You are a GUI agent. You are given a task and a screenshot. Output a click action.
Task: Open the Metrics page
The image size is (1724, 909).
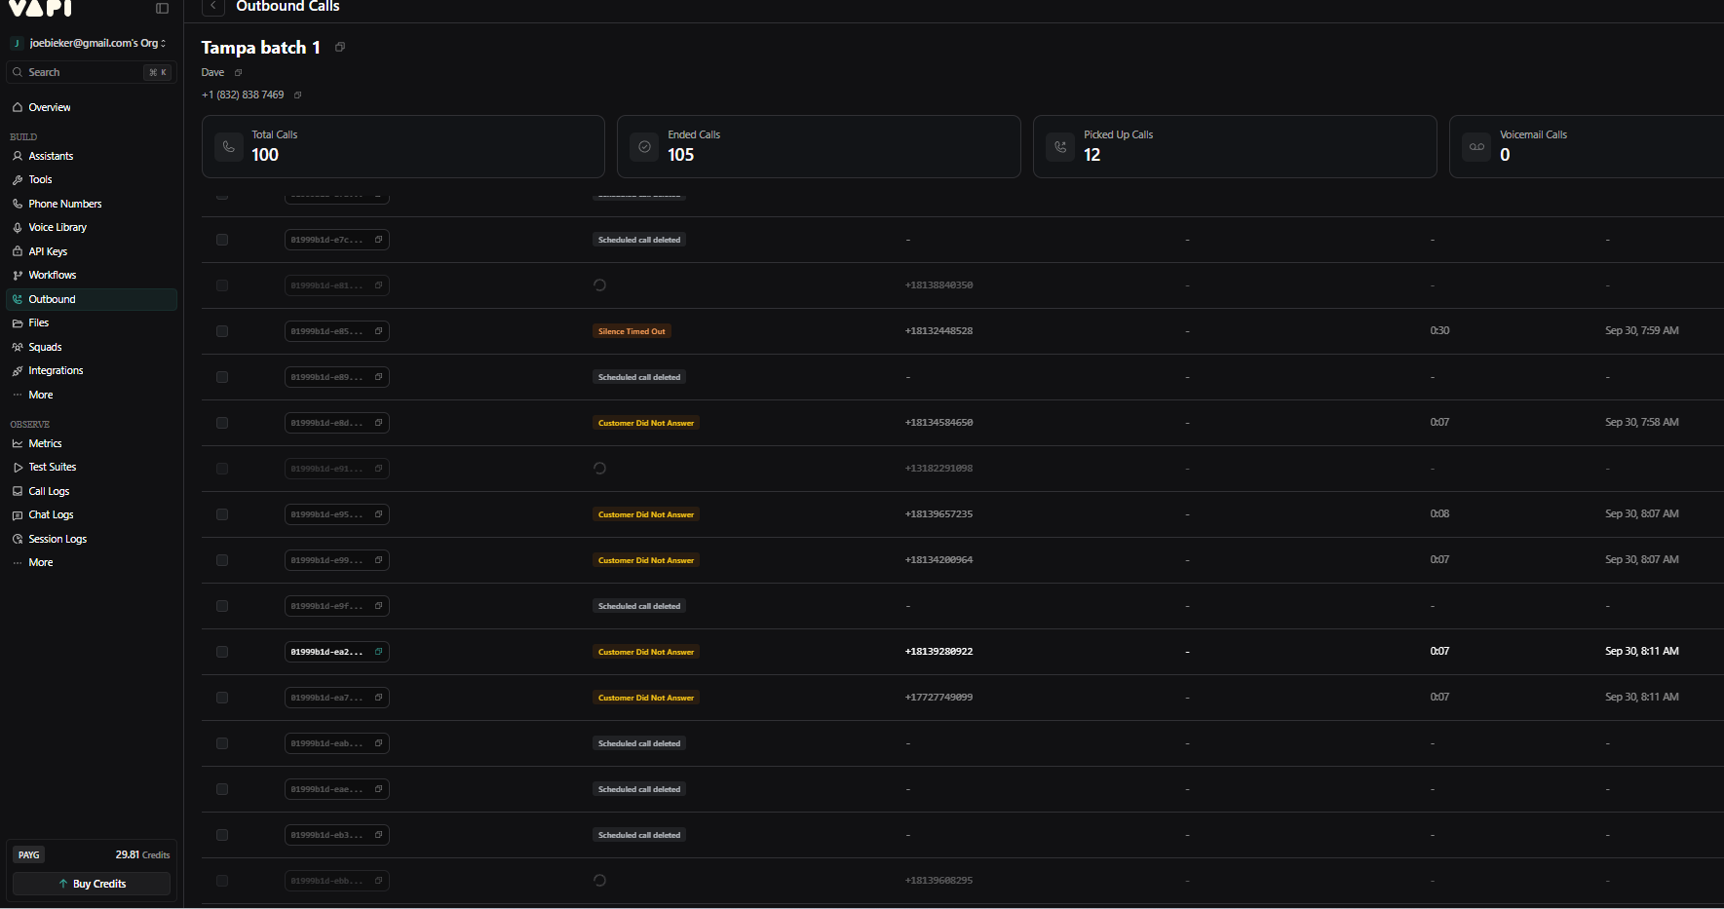coord(92,443)
